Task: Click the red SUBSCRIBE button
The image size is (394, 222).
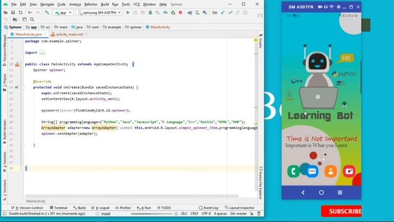Action: click(342, 211)
